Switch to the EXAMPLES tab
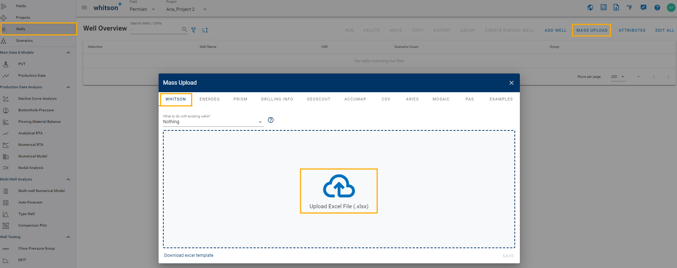This screenshot has width=677, height=268. pos(501,99)
